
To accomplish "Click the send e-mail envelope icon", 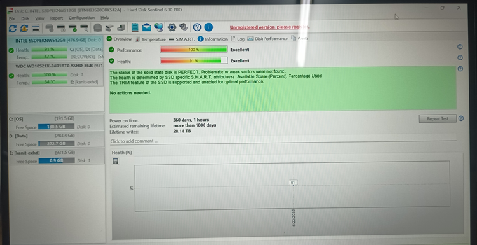I will click(x=147, y=27).
